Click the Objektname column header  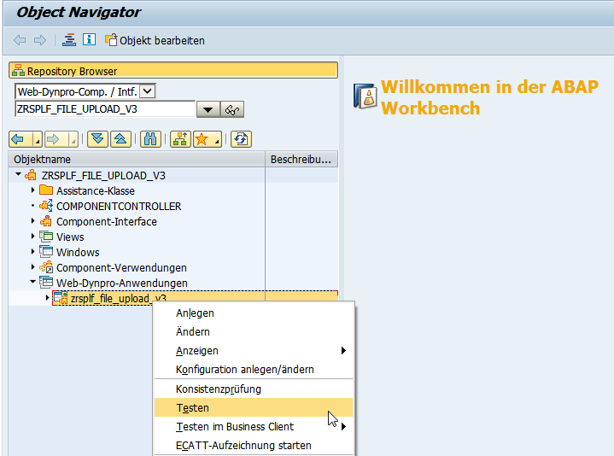[137, 160]
